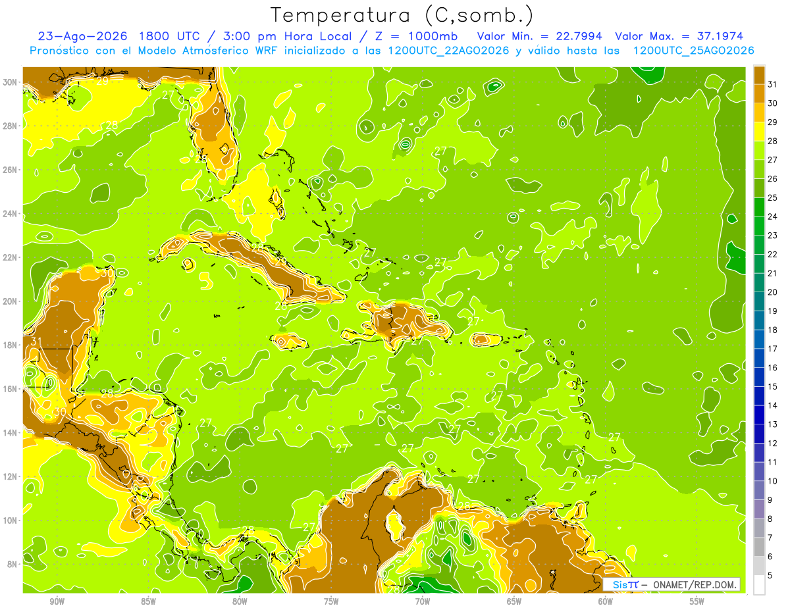Click the latitude label "16N"

tap(10, 389)
